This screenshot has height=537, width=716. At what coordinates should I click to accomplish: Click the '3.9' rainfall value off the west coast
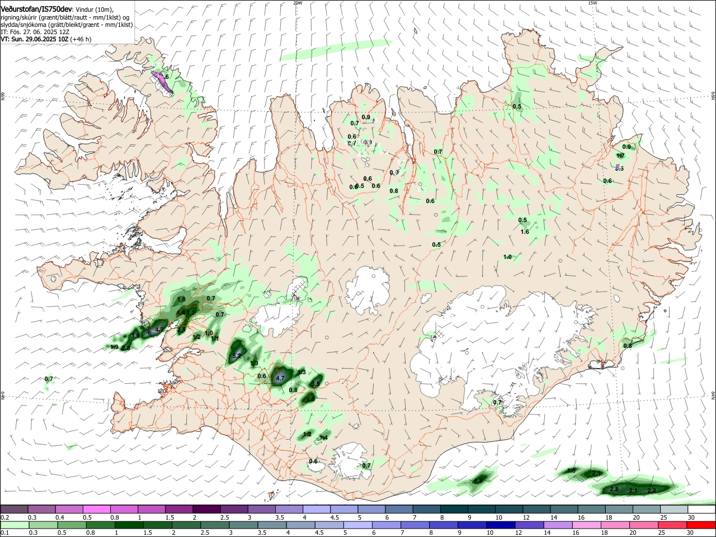(136, 336)
